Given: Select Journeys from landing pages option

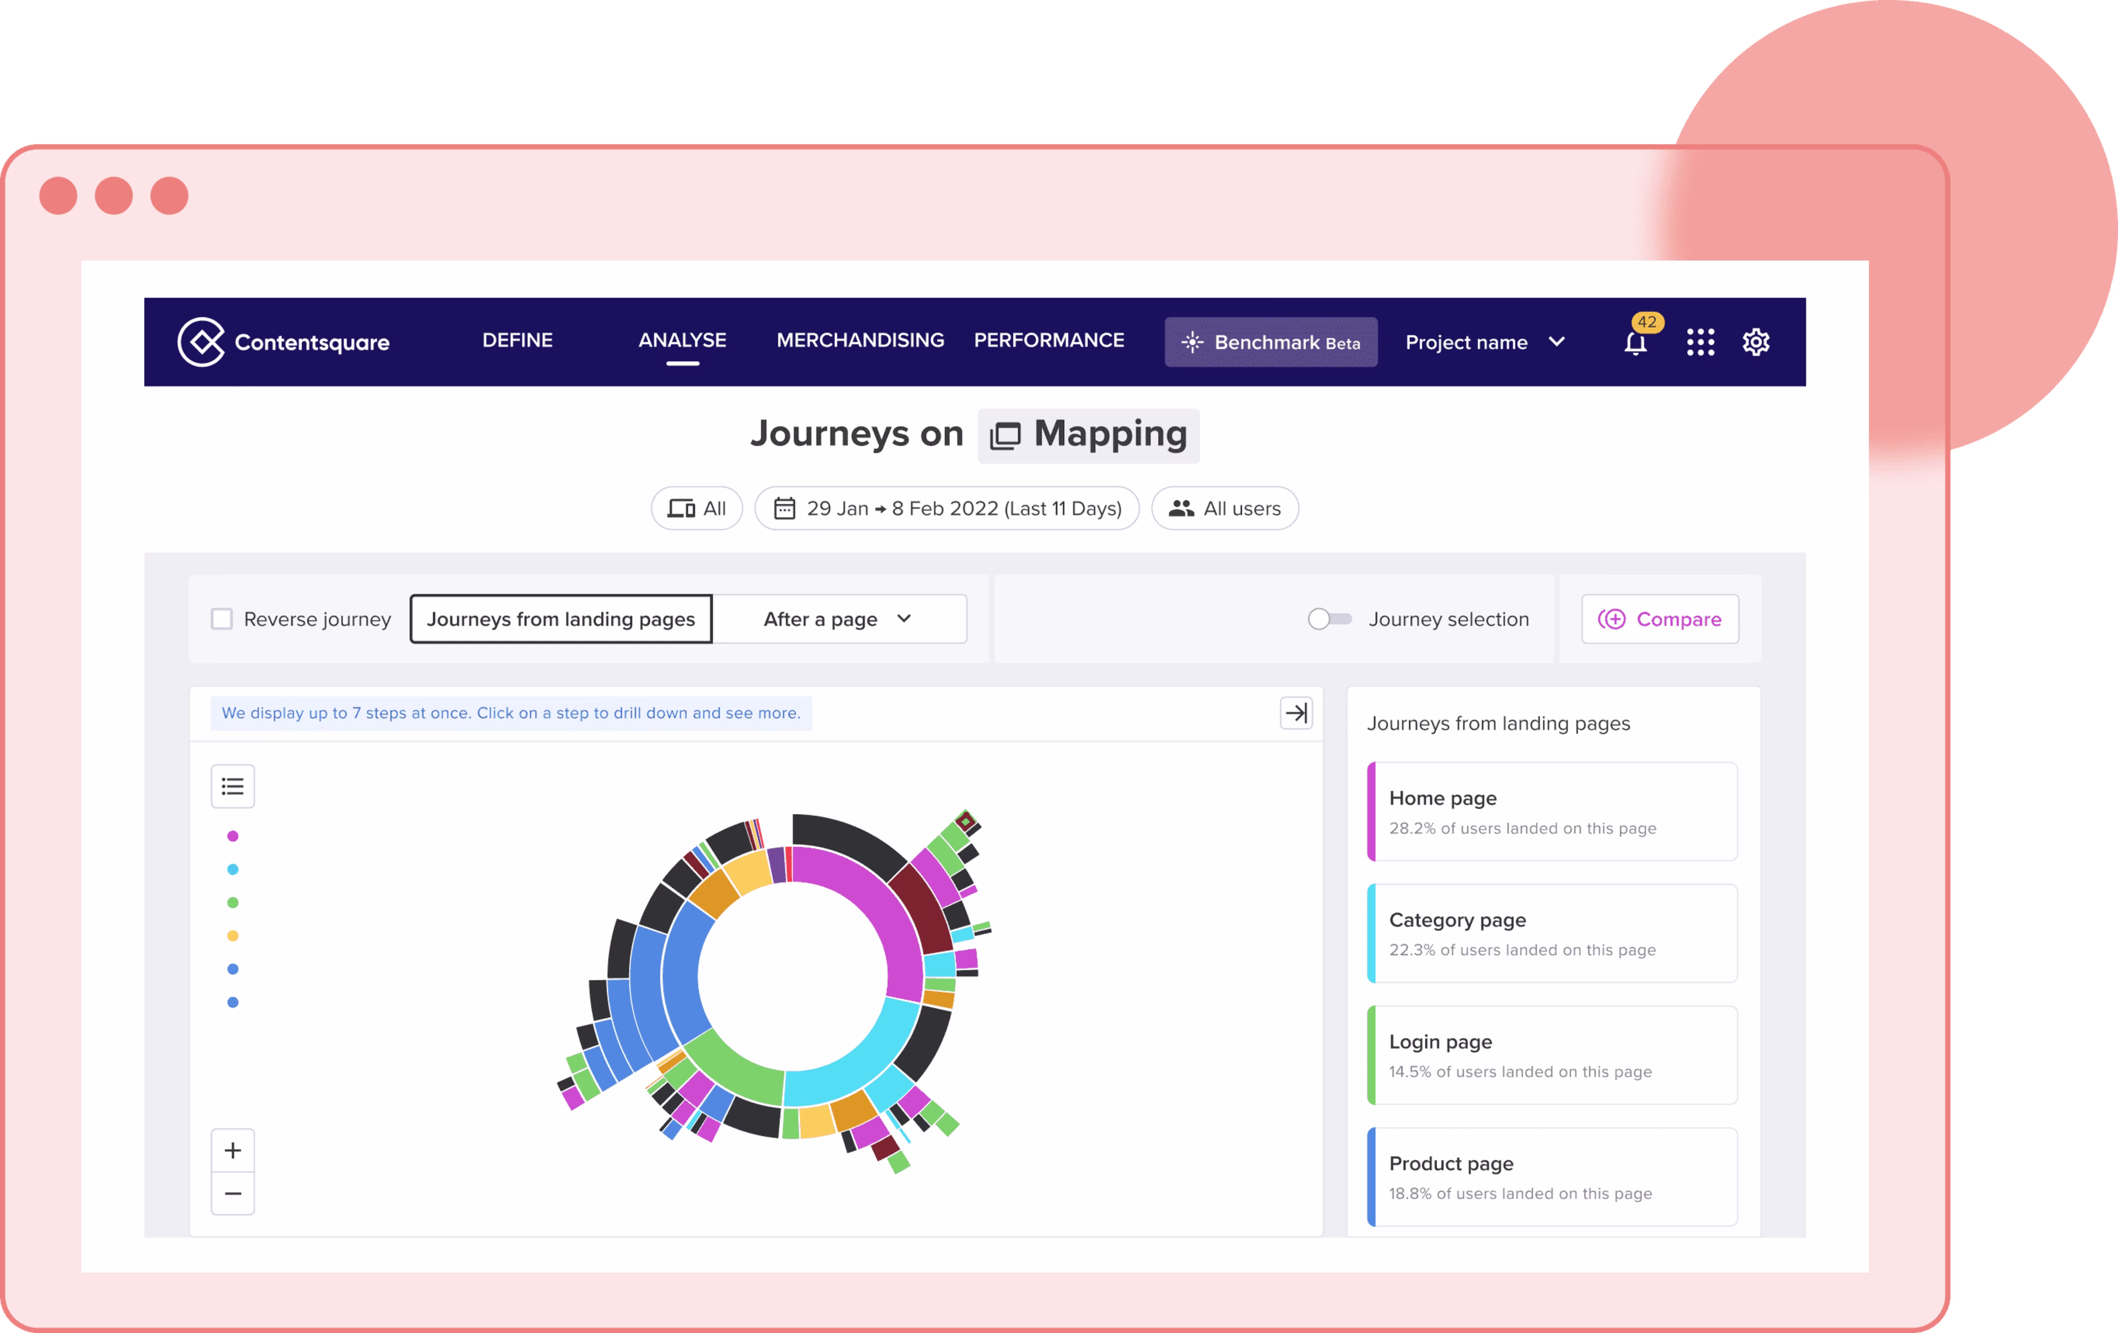Looking at the screenshot, I should 560,619.
